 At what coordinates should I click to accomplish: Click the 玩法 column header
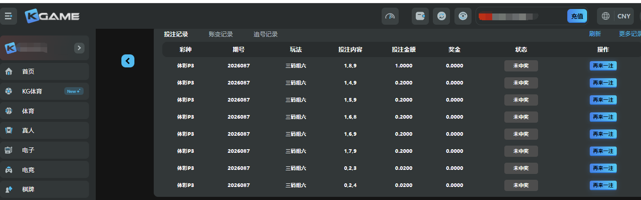point(296,49)
